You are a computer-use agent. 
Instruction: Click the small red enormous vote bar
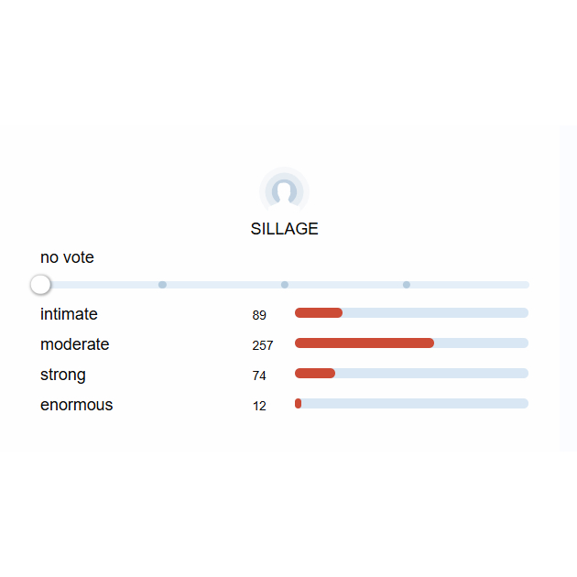click(299, 404)
